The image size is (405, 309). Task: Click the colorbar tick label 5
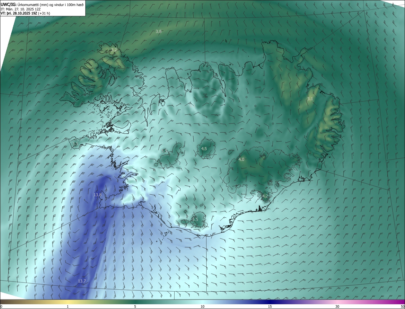coord(135,306)
